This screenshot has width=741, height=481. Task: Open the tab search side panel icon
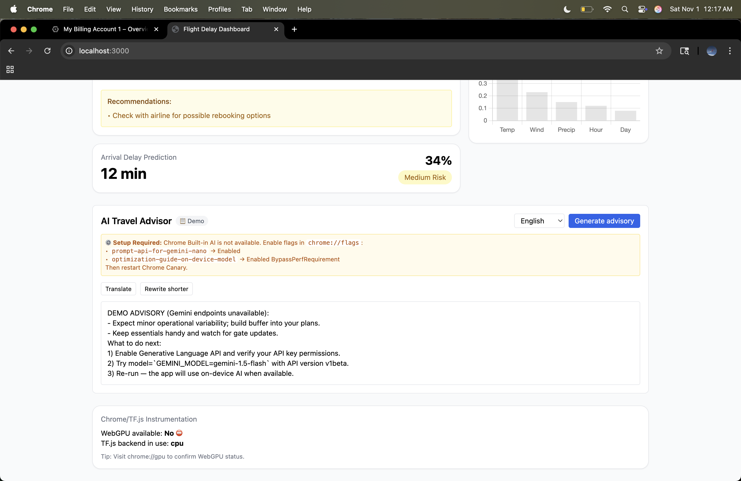point(684,51)
